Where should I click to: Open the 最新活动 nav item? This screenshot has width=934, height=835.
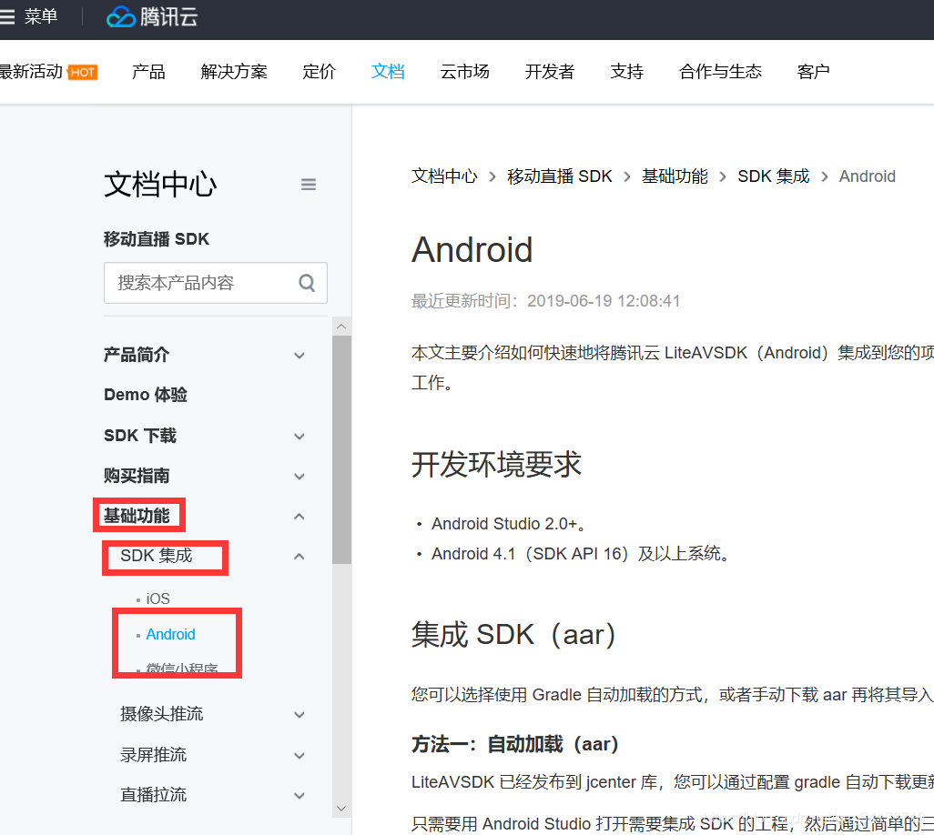(x=31, y=72)
